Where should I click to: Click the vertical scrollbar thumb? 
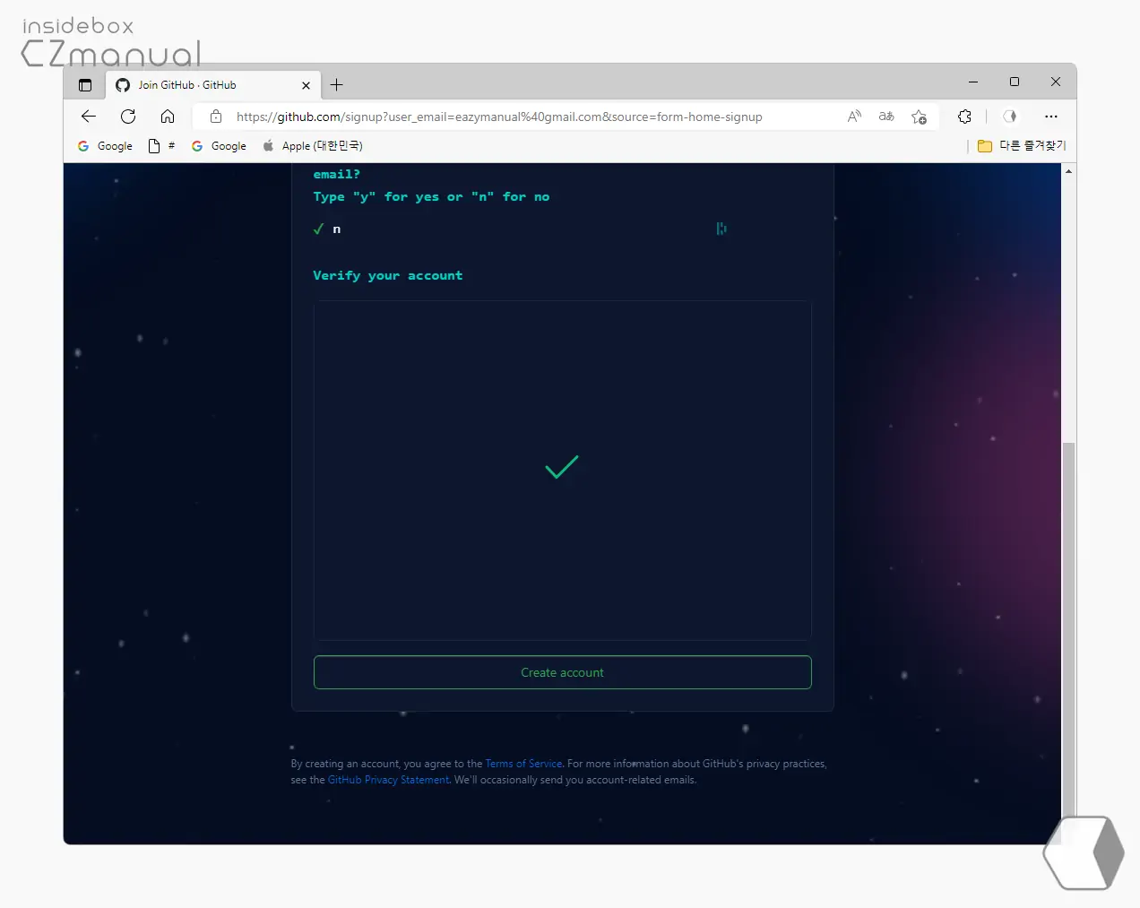coord(1068,643)
